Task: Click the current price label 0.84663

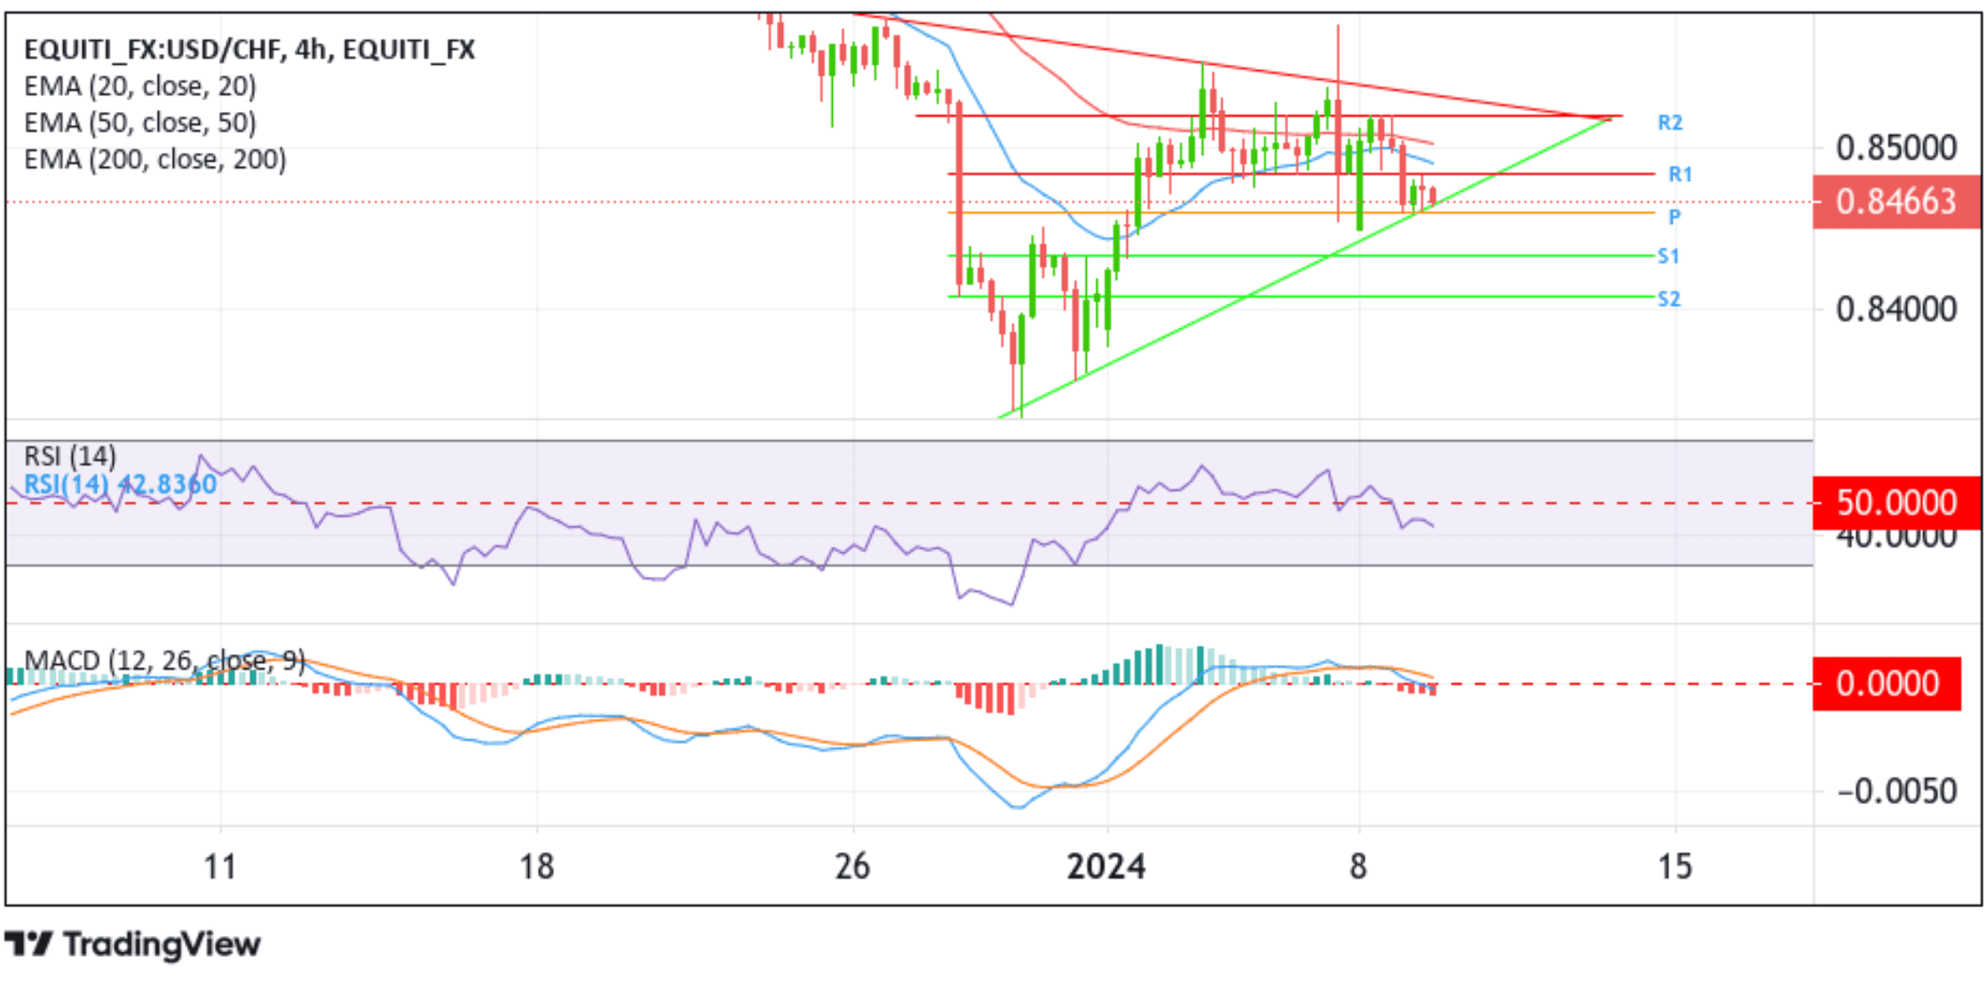Action: coord(1896,201)
